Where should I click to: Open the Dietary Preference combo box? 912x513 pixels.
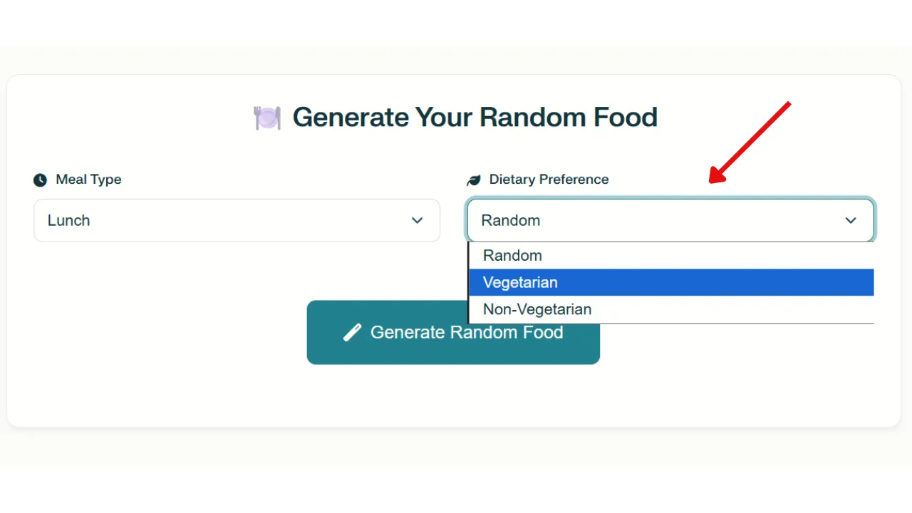click(670, 221)
